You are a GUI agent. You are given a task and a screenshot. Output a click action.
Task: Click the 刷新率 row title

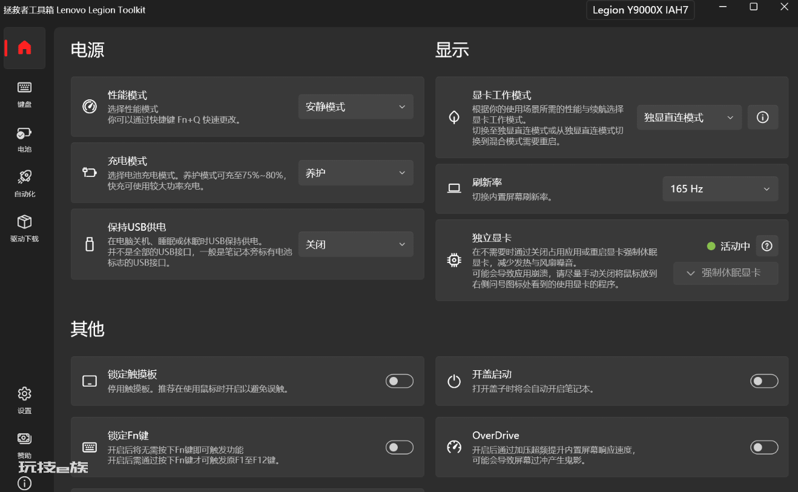point(487,182)
